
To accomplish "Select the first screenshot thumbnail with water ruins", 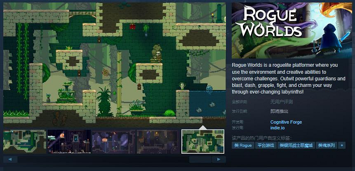I will [25, 142].
